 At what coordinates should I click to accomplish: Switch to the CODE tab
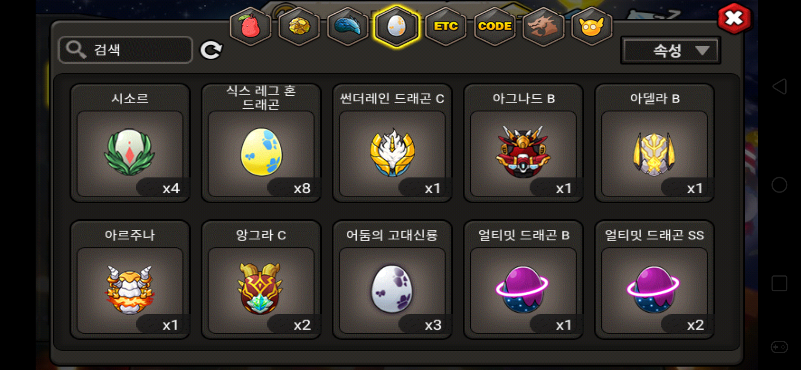pos(495,26)
